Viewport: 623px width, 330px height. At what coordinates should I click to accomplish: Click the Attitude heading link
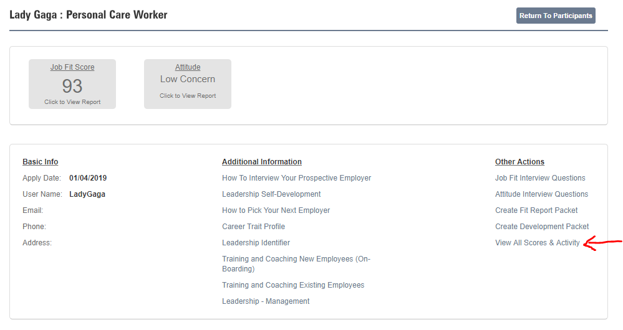tap(188, 67)
